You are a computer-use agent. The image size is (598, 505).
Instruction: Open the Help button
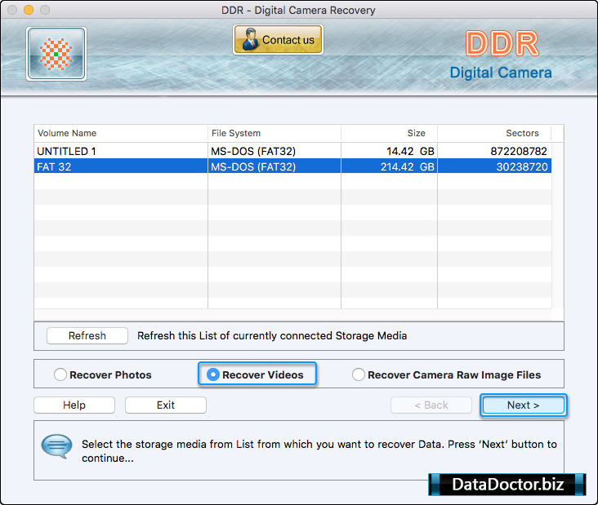tap(74, 405)
